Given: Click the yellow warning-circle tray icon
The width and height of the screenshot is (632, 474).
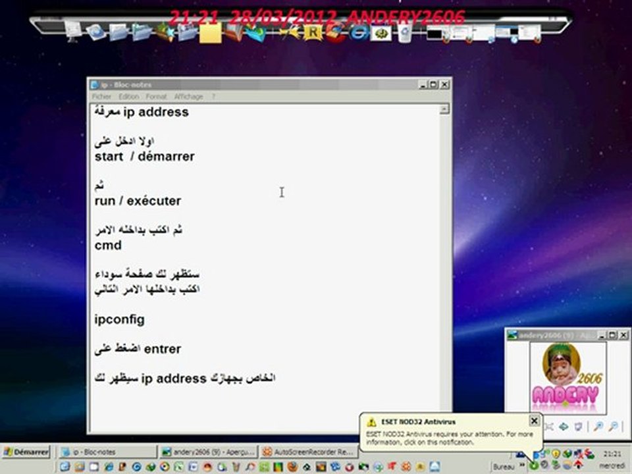Looking at the screenshot, I should click(x=556, y=454).
